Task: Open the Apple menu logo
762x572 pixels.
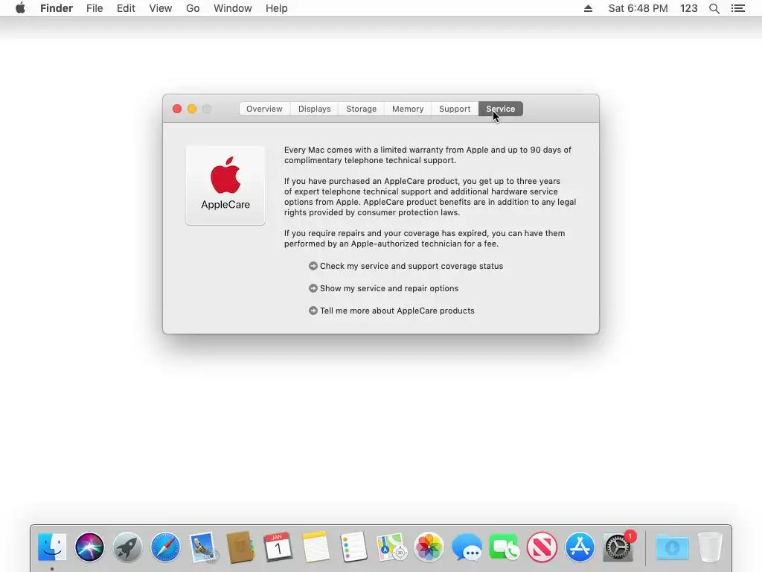Action: [x=20, y=8]
